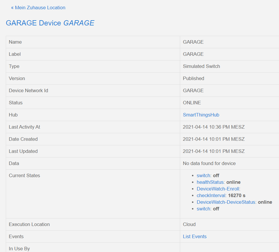This screenshot has width=279, height=252.
Task: Click the Published version value
Action: pyautogui.click(x=193, y=78)
